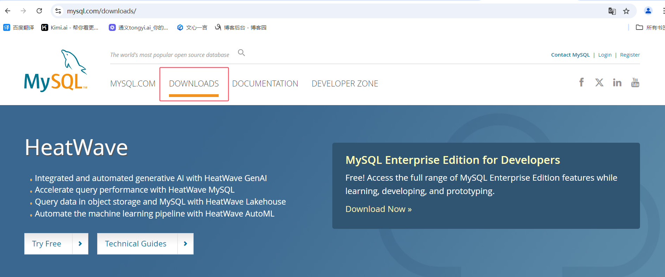Click the site search magnifier icon

click(x=241, y=53)
